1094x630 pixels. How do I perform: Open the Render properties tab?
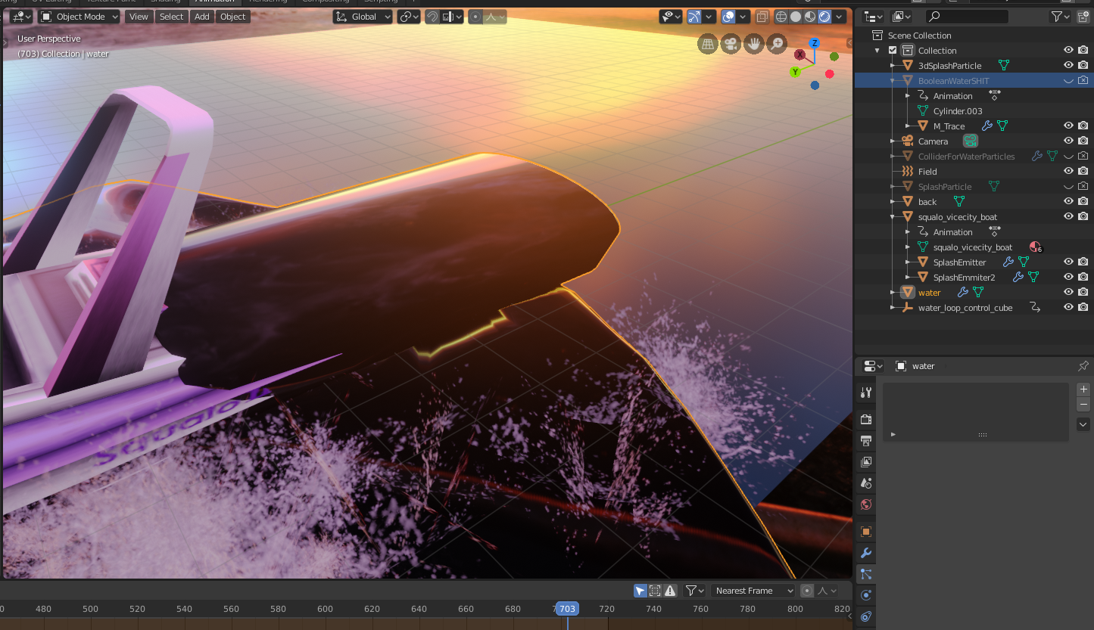click(866, 420)
